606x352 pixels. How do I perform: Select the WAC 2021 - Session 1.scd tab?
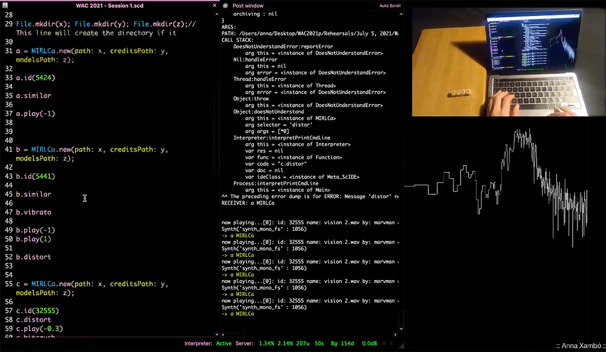pyautogui.click(x=109, y=6)
